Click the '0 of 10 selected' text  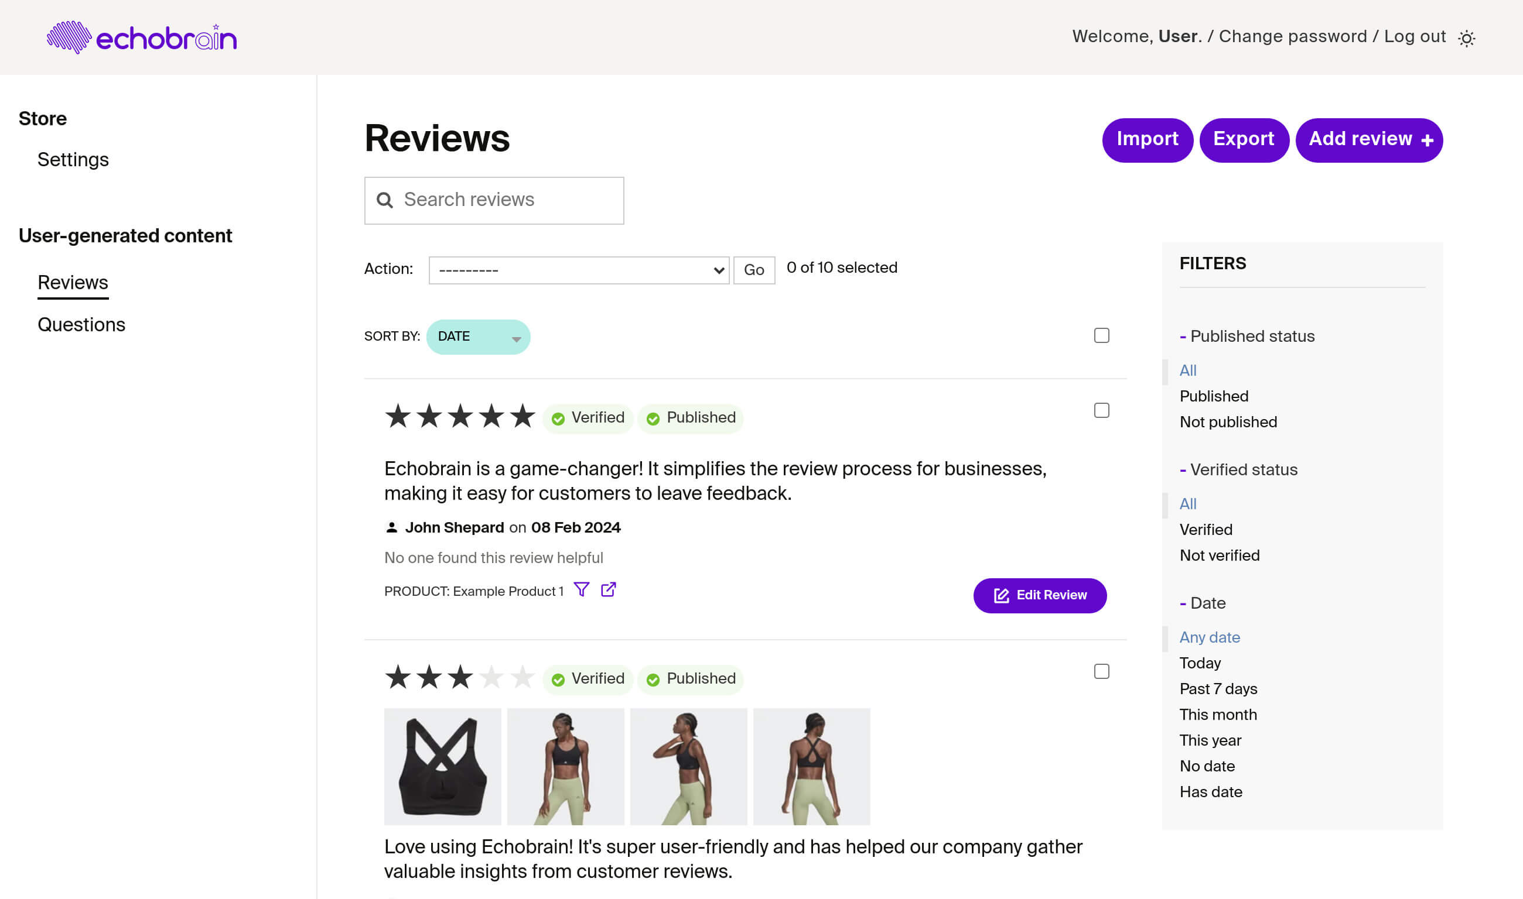click(x=842, y=267)
